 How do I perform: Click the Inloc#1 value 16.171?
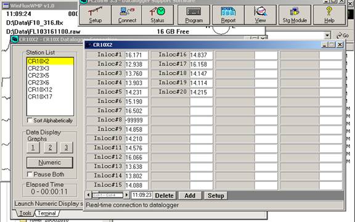tap(136, 55)
